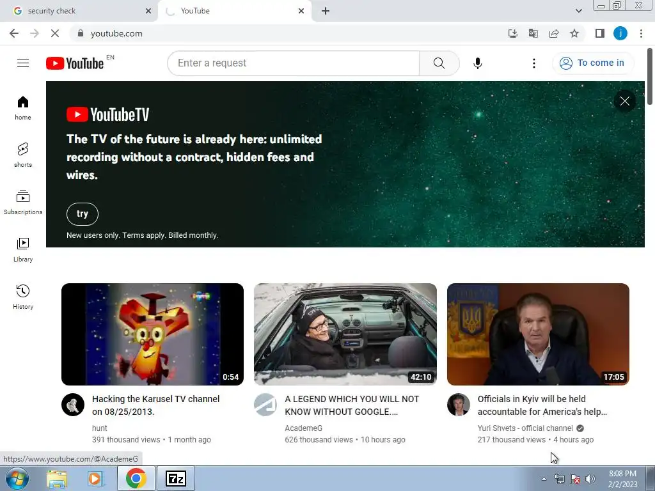The width and height of the screenshot is (655, 491).
Task: Close the YouTube tab
Action: click(x=301, y=11)
